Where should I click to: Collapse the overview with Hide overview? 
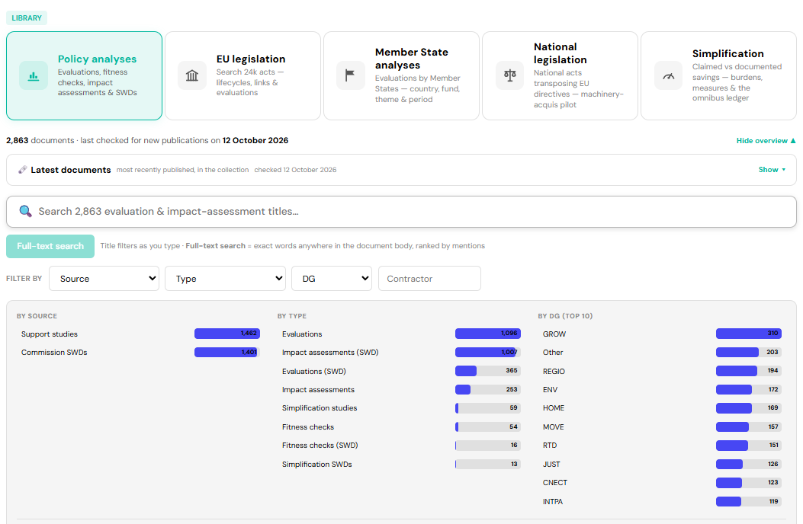[x=766, y=140]
